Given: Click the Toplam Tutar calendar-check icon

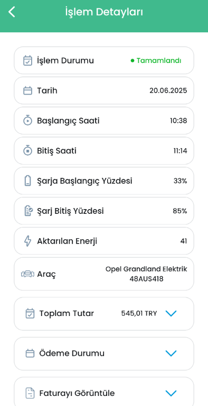Looking at the screenshot, I should tap(30, 313).
